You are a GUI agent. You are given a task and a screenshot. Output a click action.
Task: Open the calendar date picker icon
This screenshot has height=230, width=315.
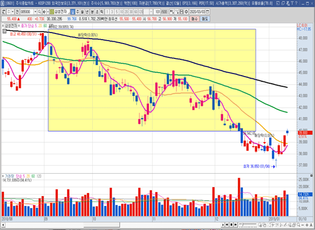point(208,11)
